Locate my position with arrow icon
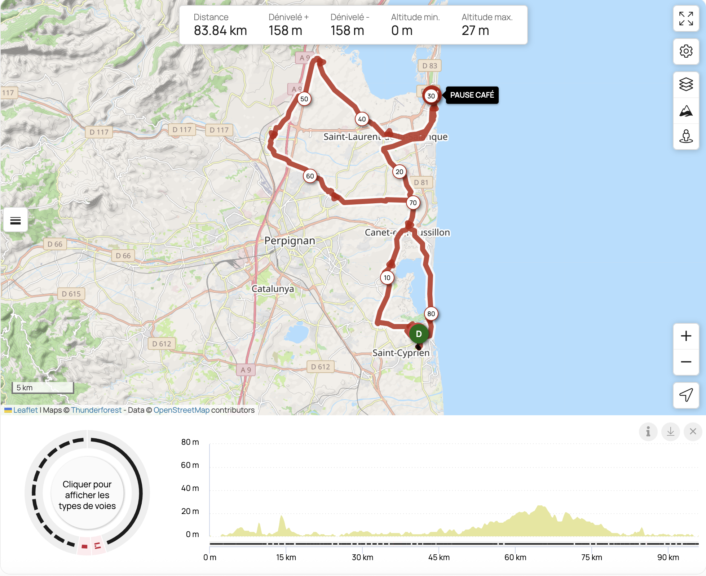Viewport: 706px width, 576px height. point(686,395)
